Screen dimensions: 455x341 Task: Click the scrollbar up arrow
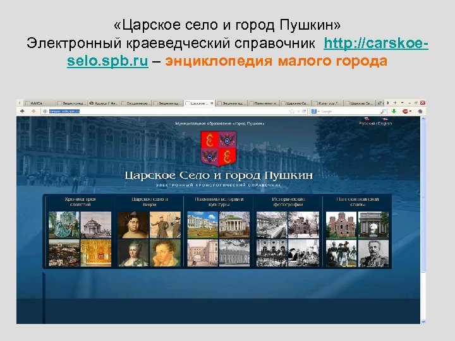click(x=423, y=119)
